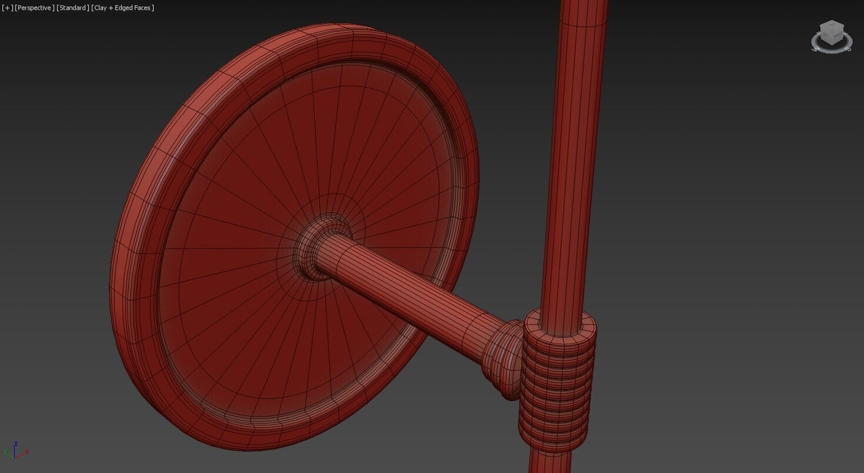Image resolution: width=864 pixels, height=473 pixels.
Task: Select the ribbed coil collar on pole
Action: [x=557, y=381]
